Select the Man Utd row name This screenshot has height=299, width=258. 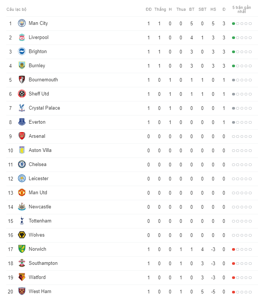coord(38,193)
